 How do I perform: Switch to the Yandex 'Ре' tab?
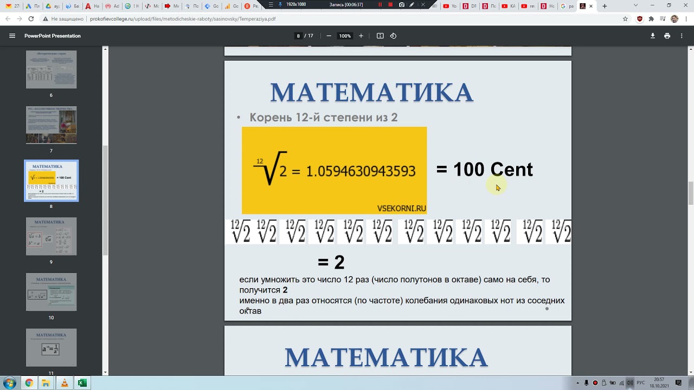(x=251, y=6)
